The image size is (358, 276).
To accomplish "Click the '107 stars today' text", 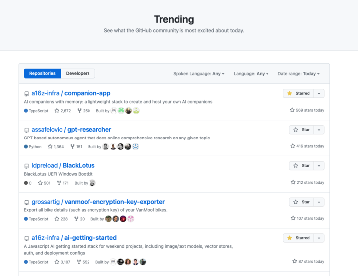I will click(x=308, y=218).
